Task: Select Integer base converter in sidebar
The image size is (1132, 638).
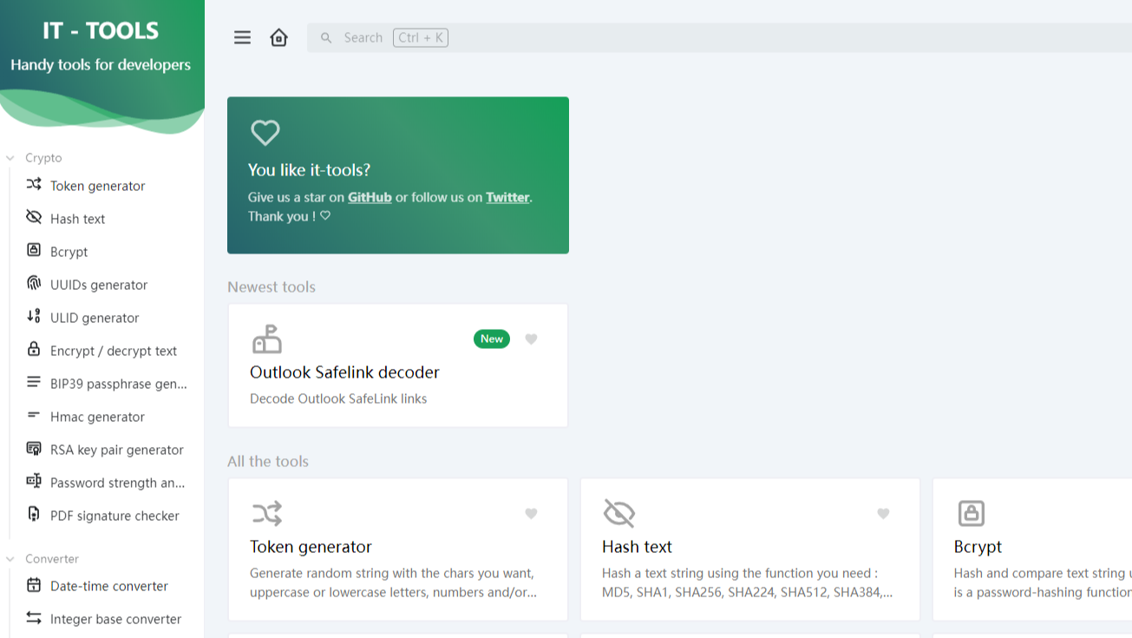Action: (x=115, y=619)
